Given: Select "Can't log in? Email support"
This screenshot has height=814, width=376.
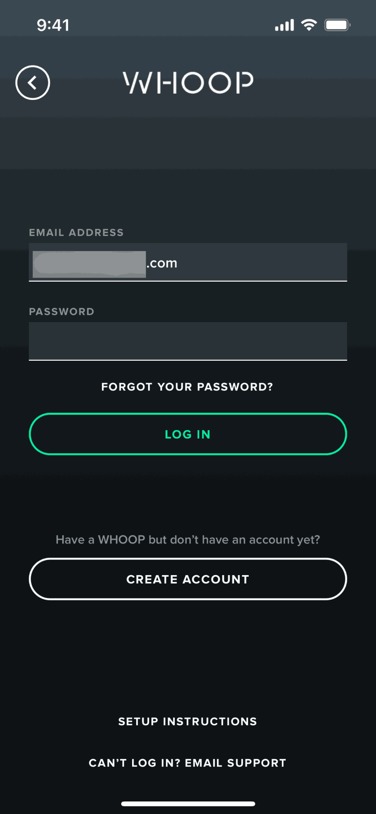Looking at the screenshot, I should [188, 763].
